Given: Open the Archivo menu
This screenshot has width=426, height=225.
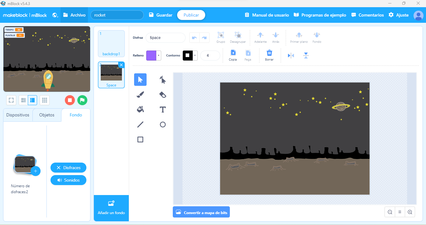Looking at the screenshot, I should click(x=74, y=15).
